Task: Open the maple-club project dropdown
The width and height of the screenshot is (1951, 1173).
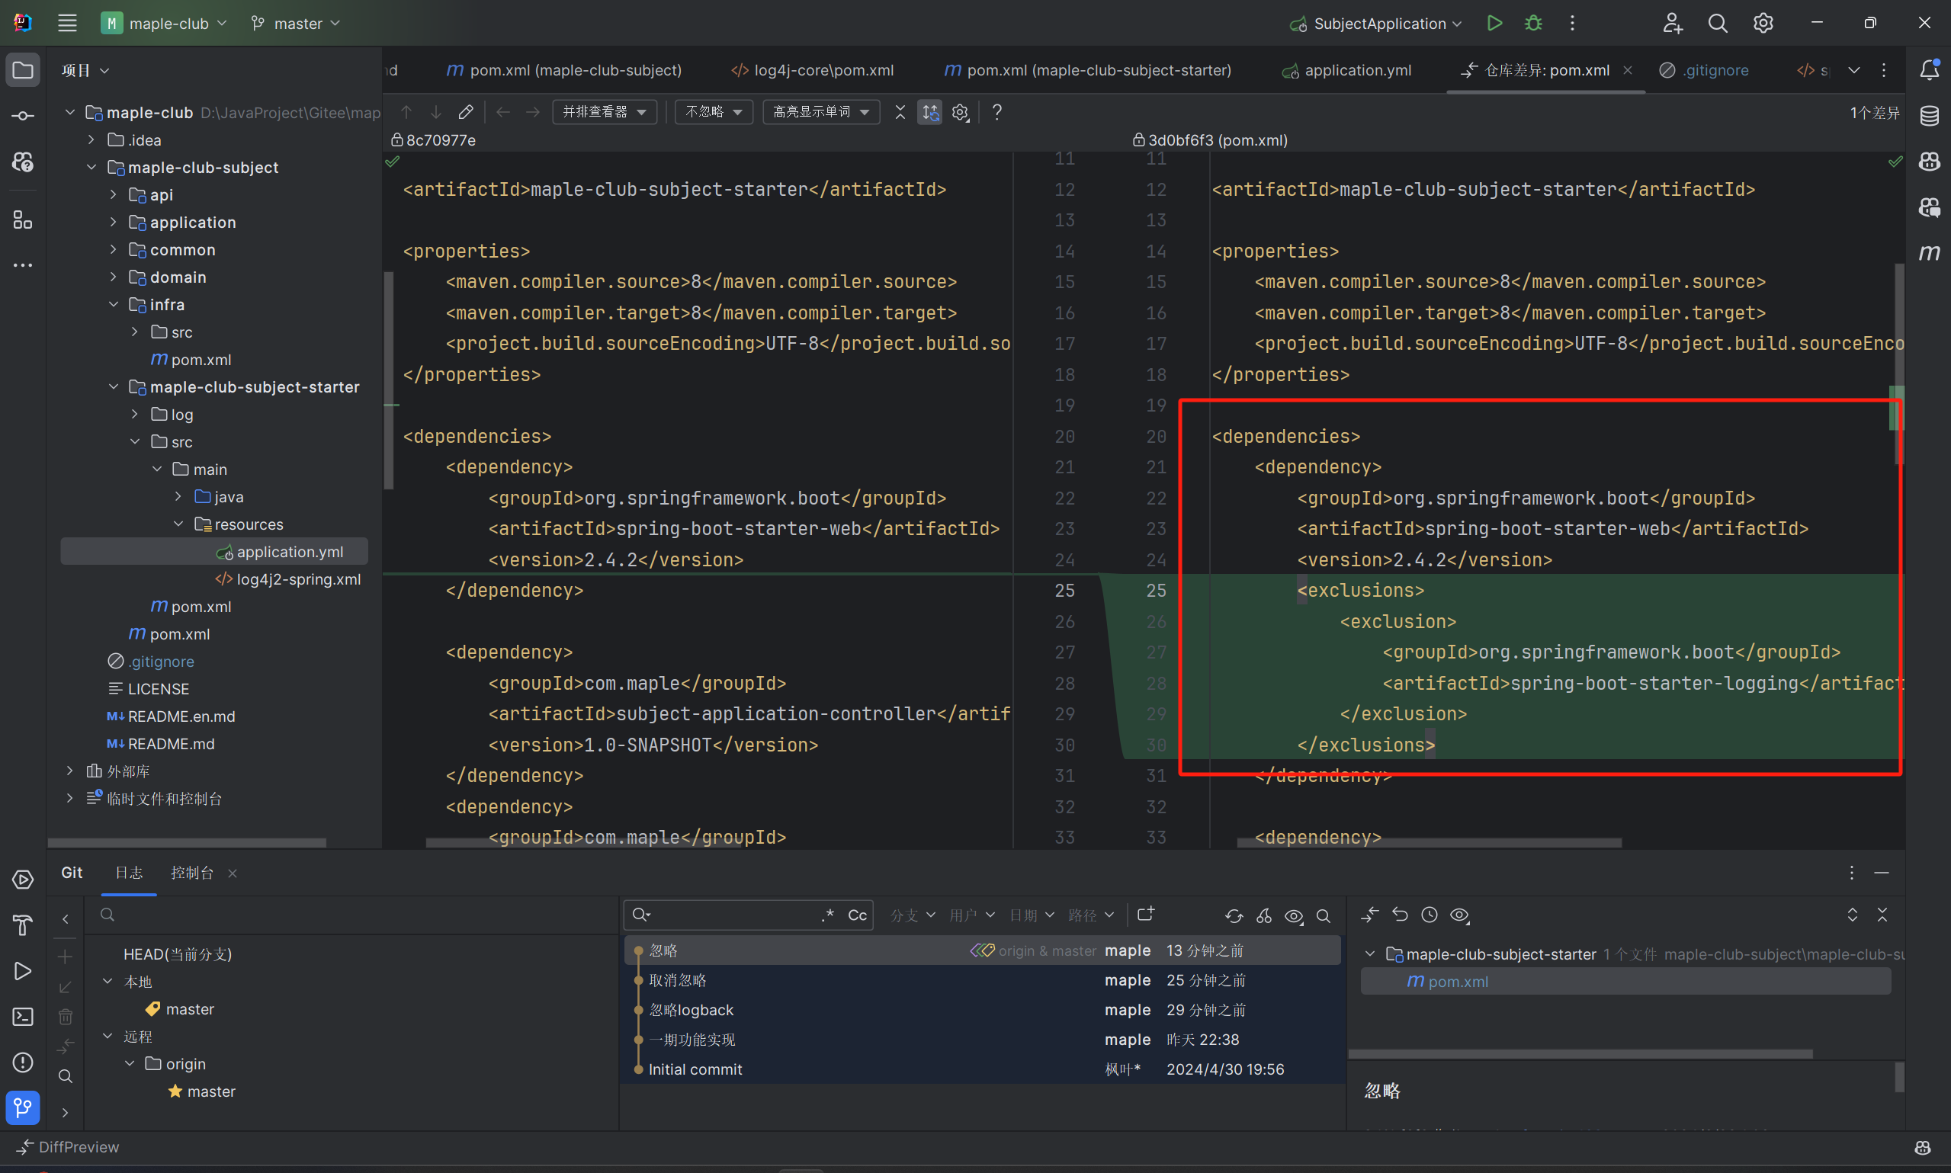Action: coord(164,23)
